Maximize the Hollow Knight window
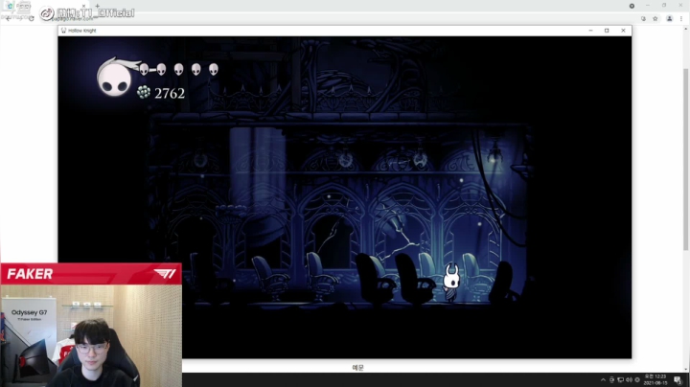The height and width of the screenshot is (387, 690). pos(607,31)
